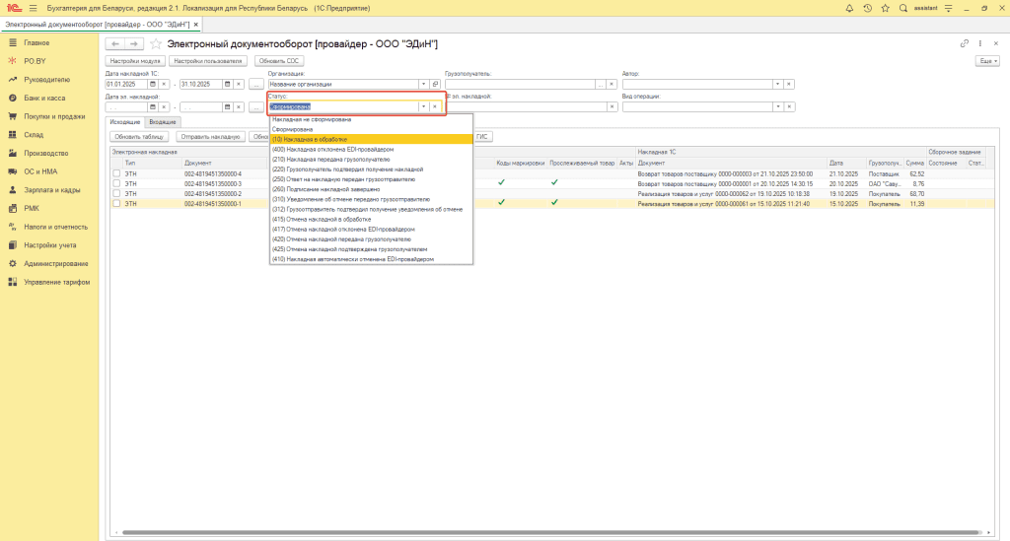The height and width of the screenshot is (541, 1010).
Task: Click the favorites star in title bar
Action: (886, 8)
